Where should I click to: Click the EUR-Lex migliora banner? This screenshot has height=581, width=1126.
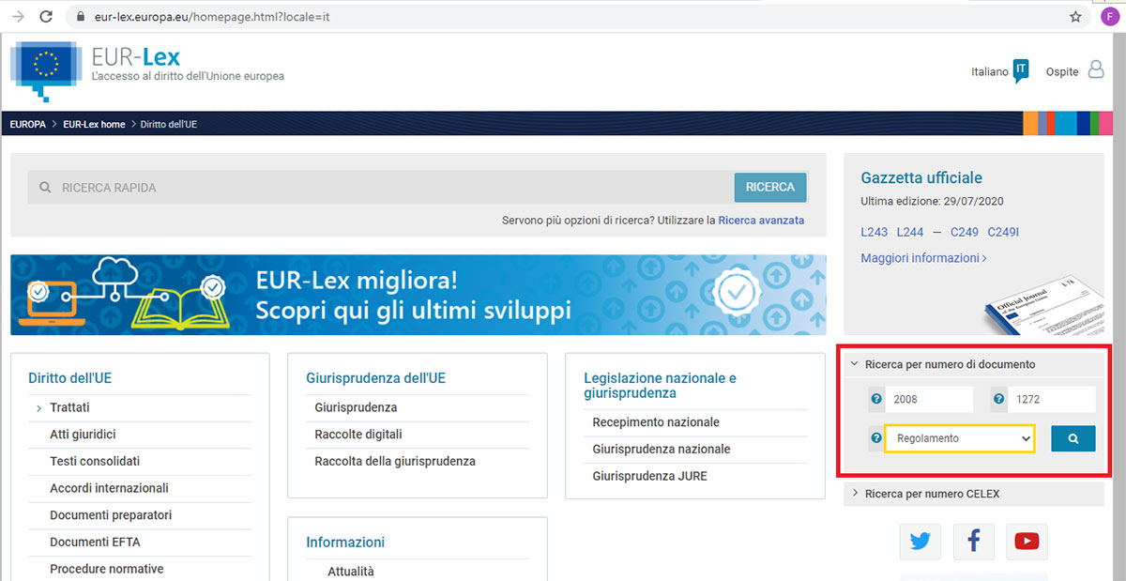click(x=418, y=295)
